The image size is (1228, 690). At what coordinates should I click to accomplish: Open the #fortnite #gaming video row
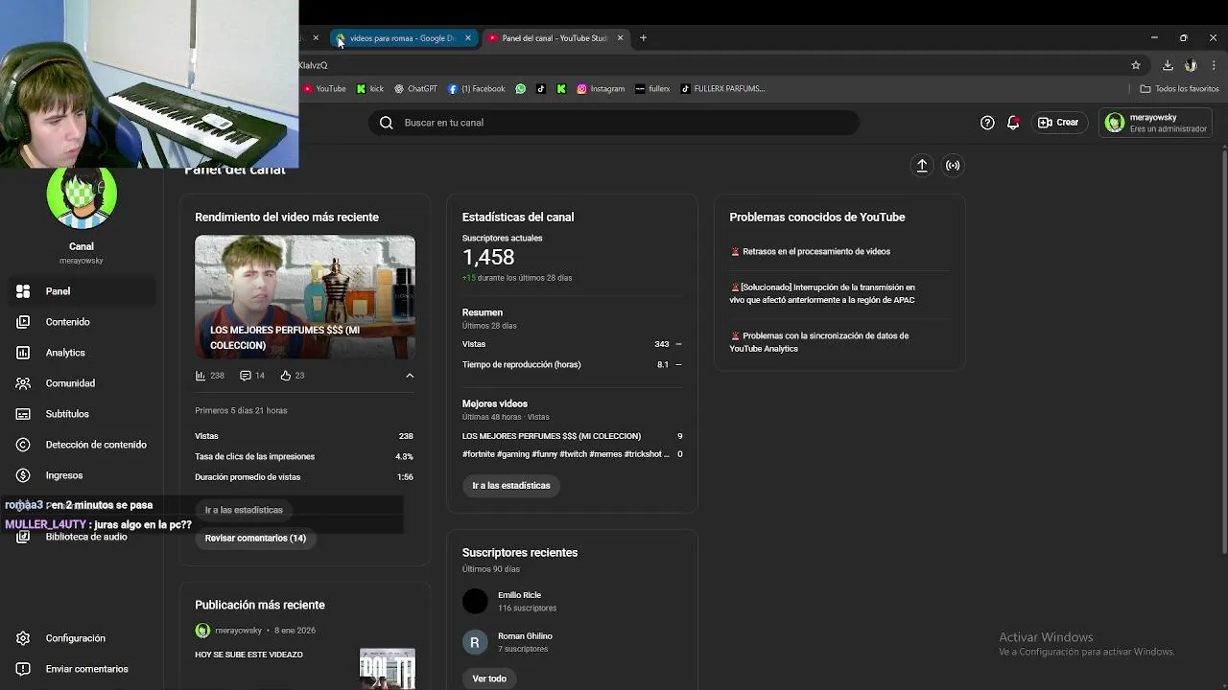tap(573, 454)
